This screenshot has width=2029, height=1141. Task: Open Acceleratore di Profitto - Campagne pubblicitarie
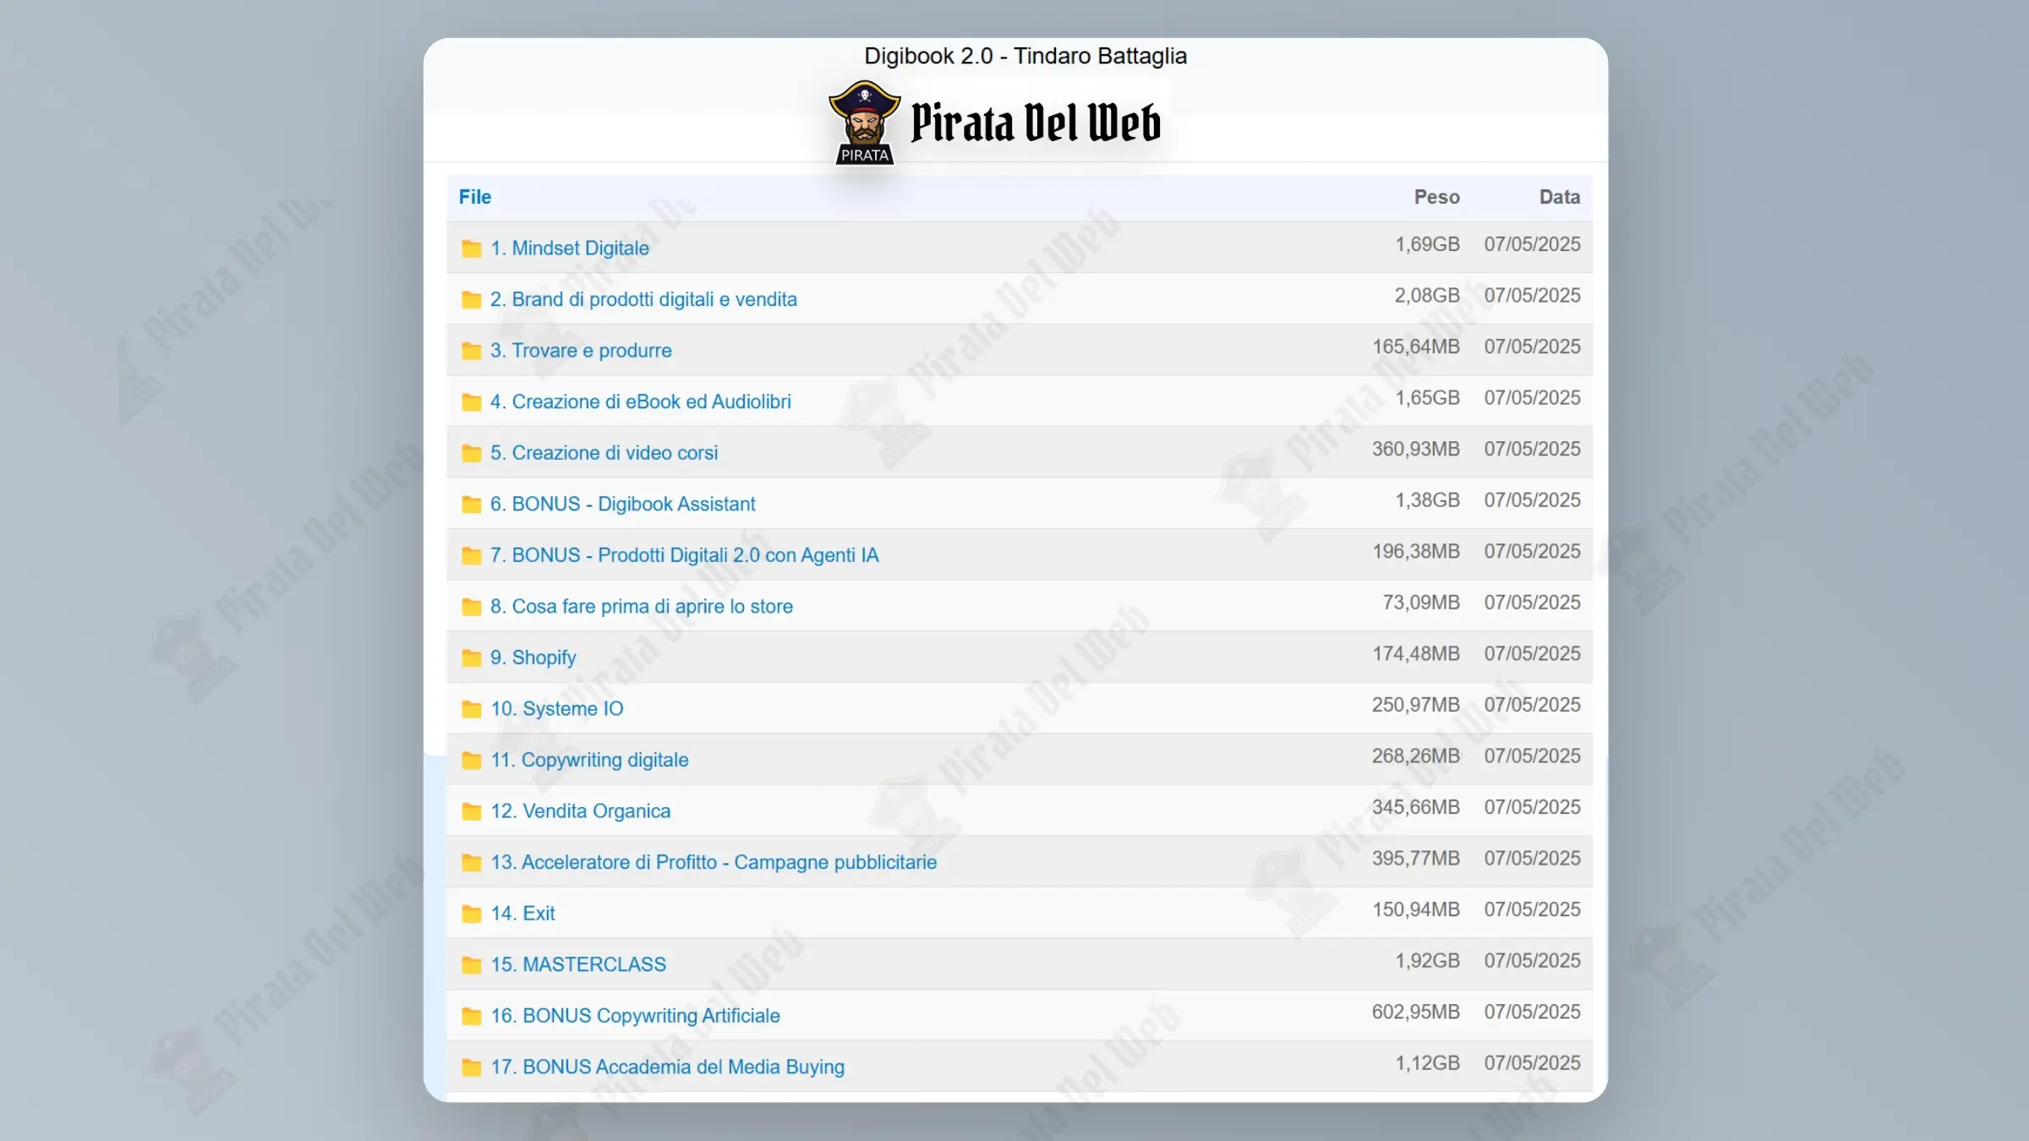pyautogui.click(x=713, y=862)
